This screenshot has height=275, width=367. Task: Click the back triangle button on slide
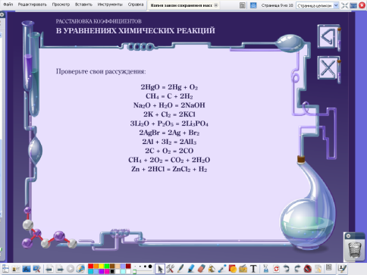pos(328,37)
